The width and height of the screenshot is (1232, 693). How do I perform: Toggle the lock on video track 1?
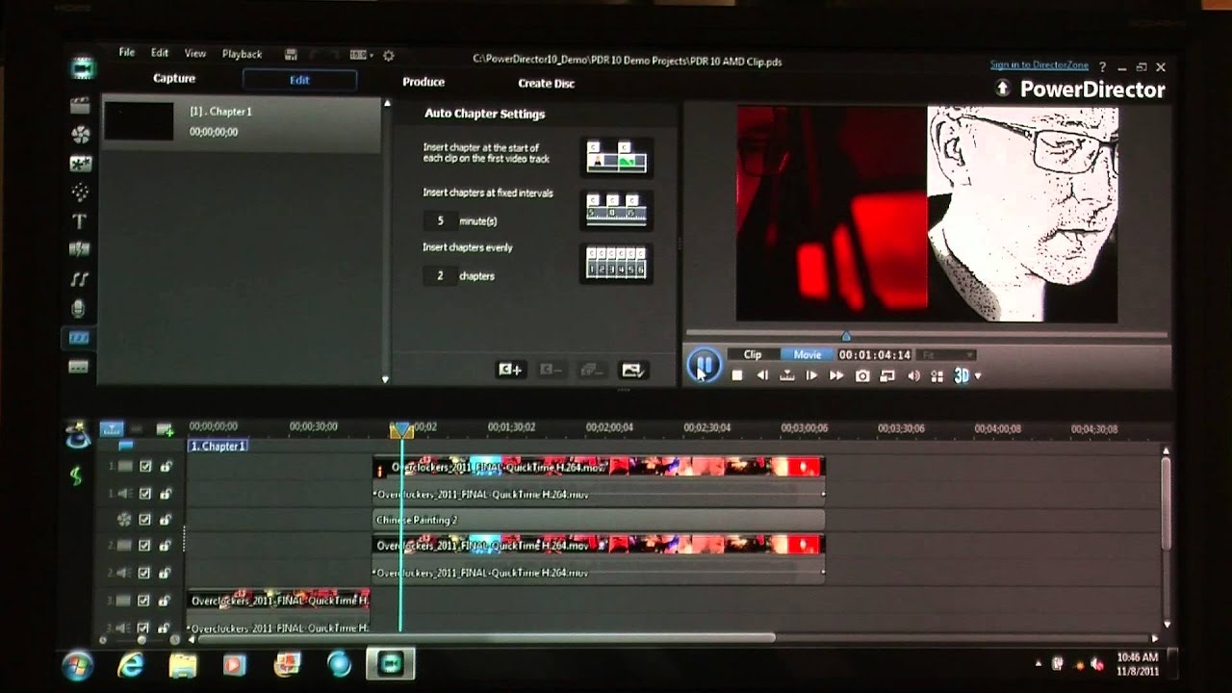(166, 467)
